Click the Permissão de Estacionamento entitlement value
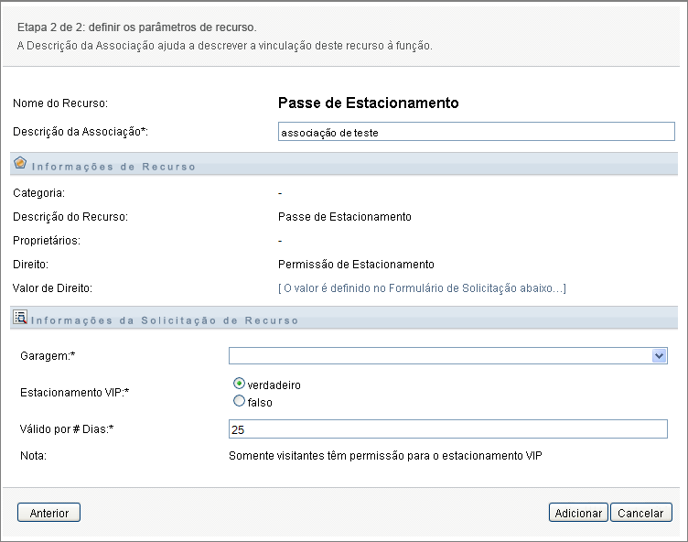 tap(355, 265)
